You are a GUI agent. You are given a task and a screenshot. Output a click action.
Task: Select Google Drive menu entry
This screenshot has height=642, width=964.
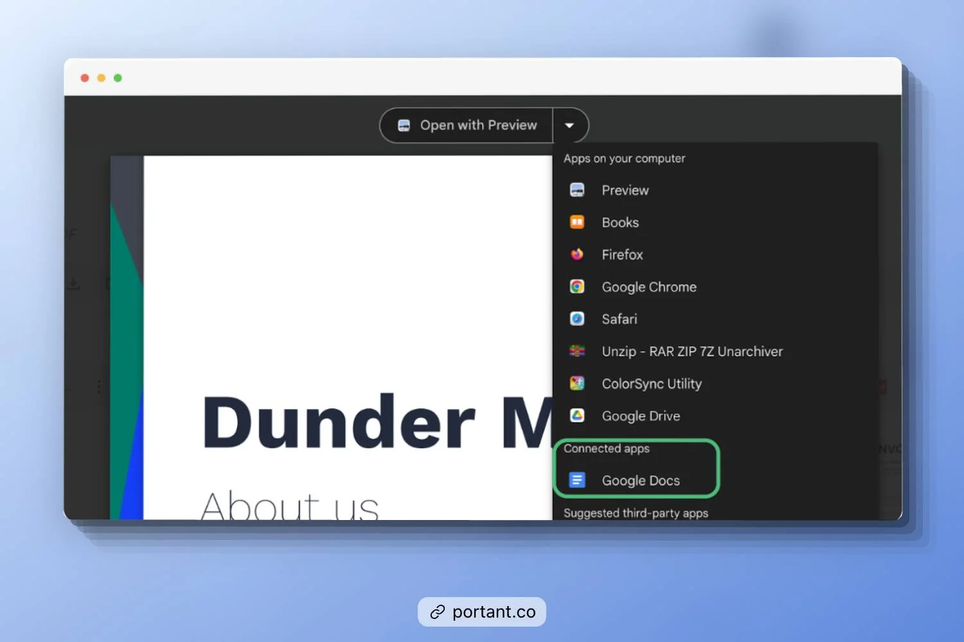click(715, 415)
